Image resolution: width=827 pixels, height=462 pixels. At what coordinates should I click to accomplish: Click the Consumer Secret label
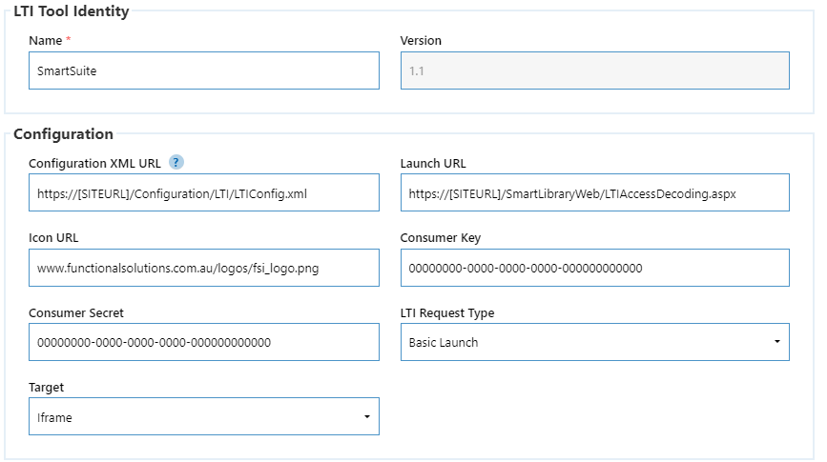[76, 312]
